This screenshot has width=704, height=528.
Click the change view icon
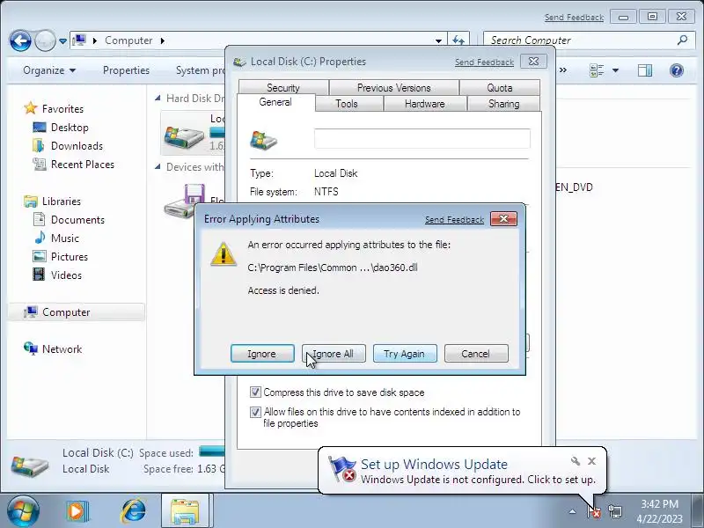pos(597,70)
